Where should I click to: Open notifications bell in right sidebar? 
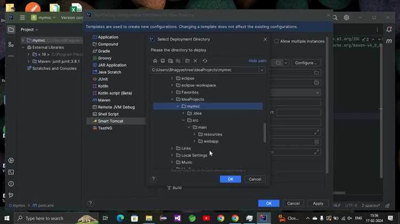click(389, 29)
